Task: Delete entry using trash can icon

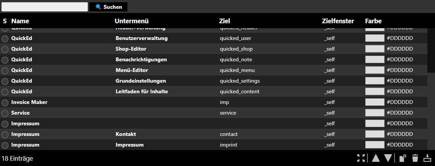Action: click(415, 158)
